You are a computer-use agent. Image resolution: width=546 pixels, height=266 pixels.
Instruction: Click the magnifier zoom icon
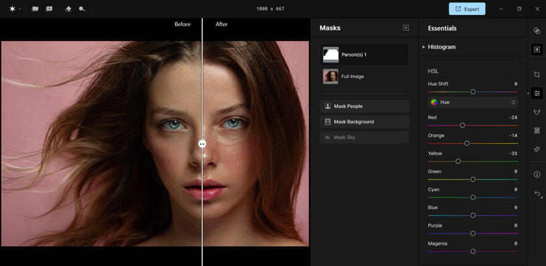coord(82,9)
